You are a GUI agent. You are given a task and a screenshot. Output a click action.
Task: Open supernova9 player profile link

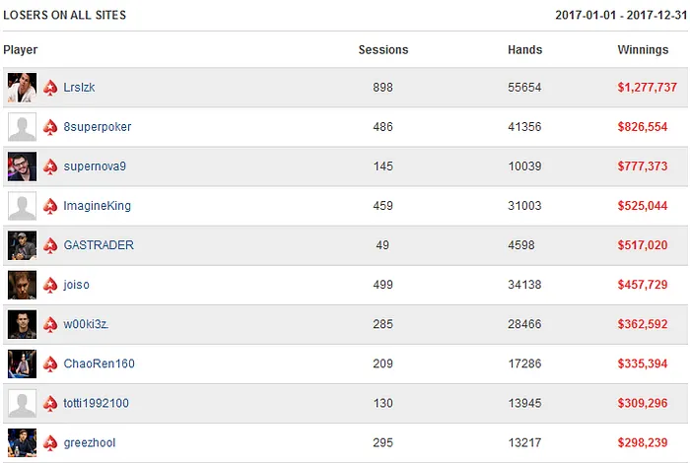click(x=95, y=166)
